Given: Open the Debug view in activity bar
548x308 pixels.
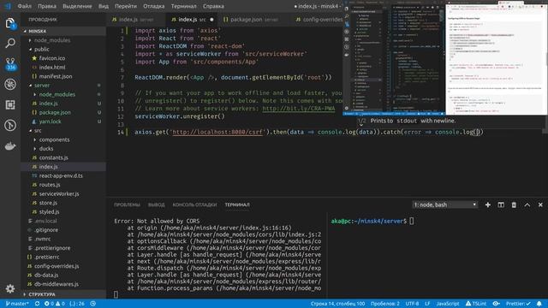Looking at the screenshot, I should (10, 84).
